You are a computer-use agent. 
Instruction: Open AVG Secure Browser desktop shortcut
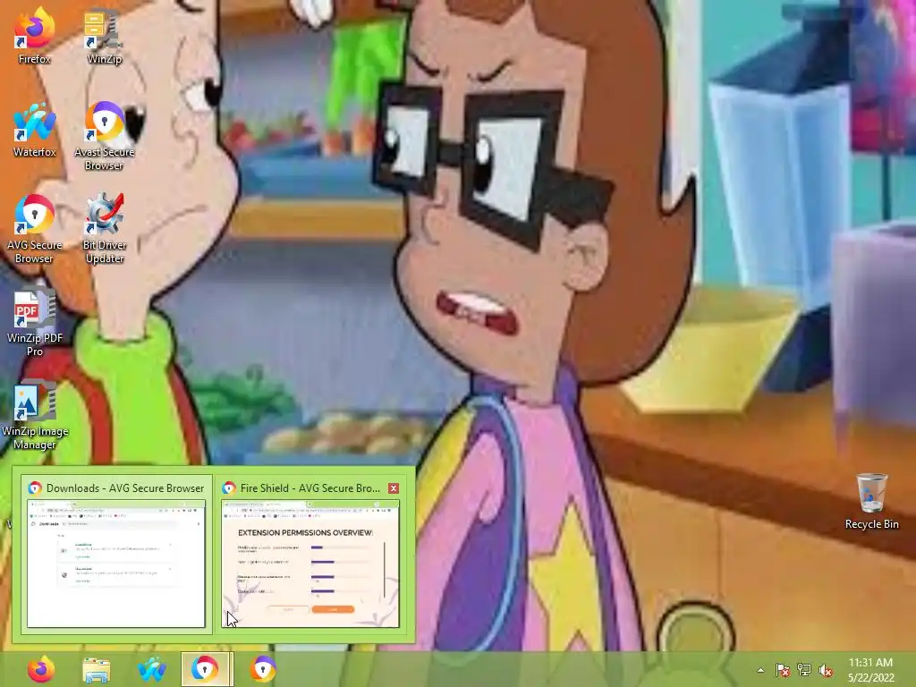[x=35, y=229]
